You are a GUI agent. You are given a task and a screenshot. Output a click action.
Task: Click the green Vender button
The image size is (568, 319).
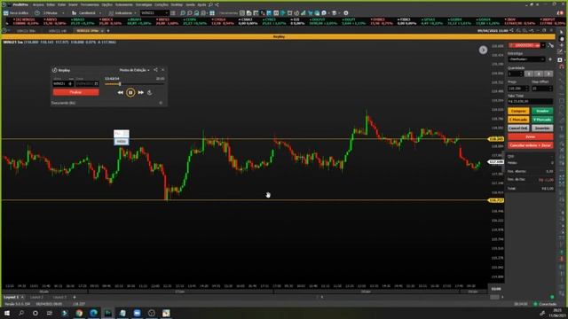[x=542, y=111]
